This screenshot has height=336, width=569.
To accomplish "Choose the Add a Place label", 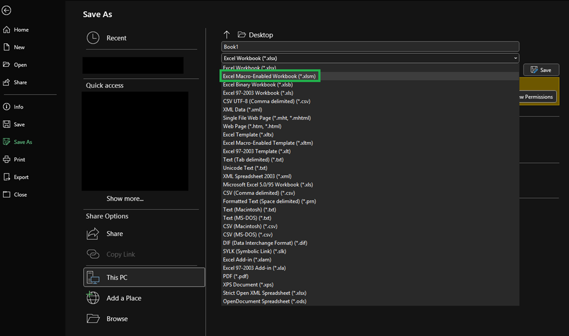I will coord(124,298).
